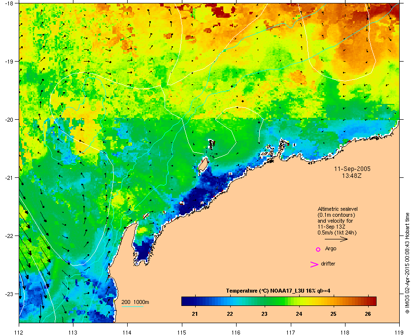Click the 'drifter' legend label
This screenshot has height=335, width=414.
328,264
